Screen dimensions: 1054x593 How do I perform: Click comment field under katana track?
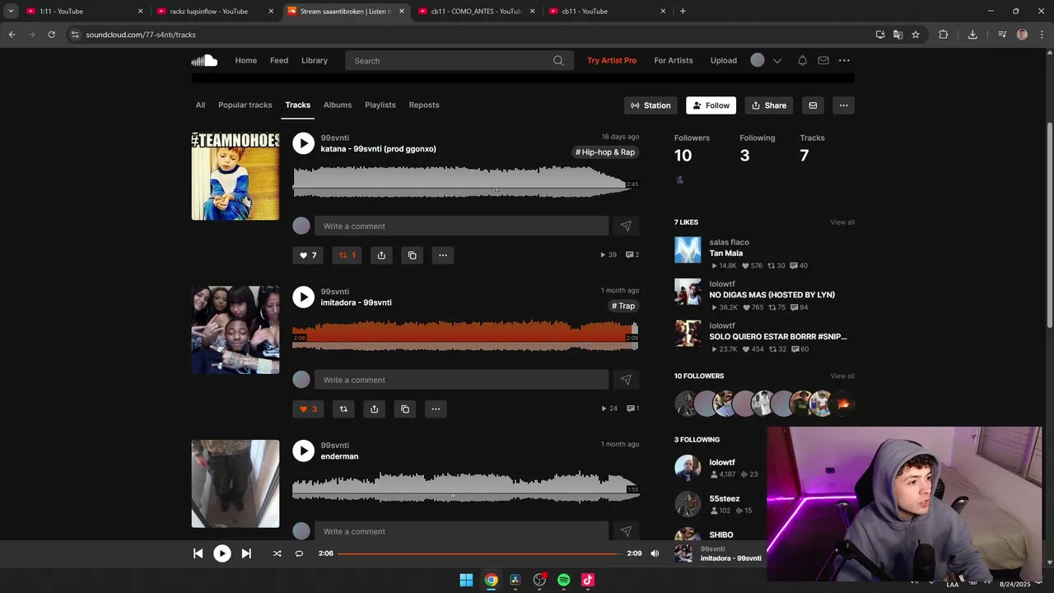461,226
